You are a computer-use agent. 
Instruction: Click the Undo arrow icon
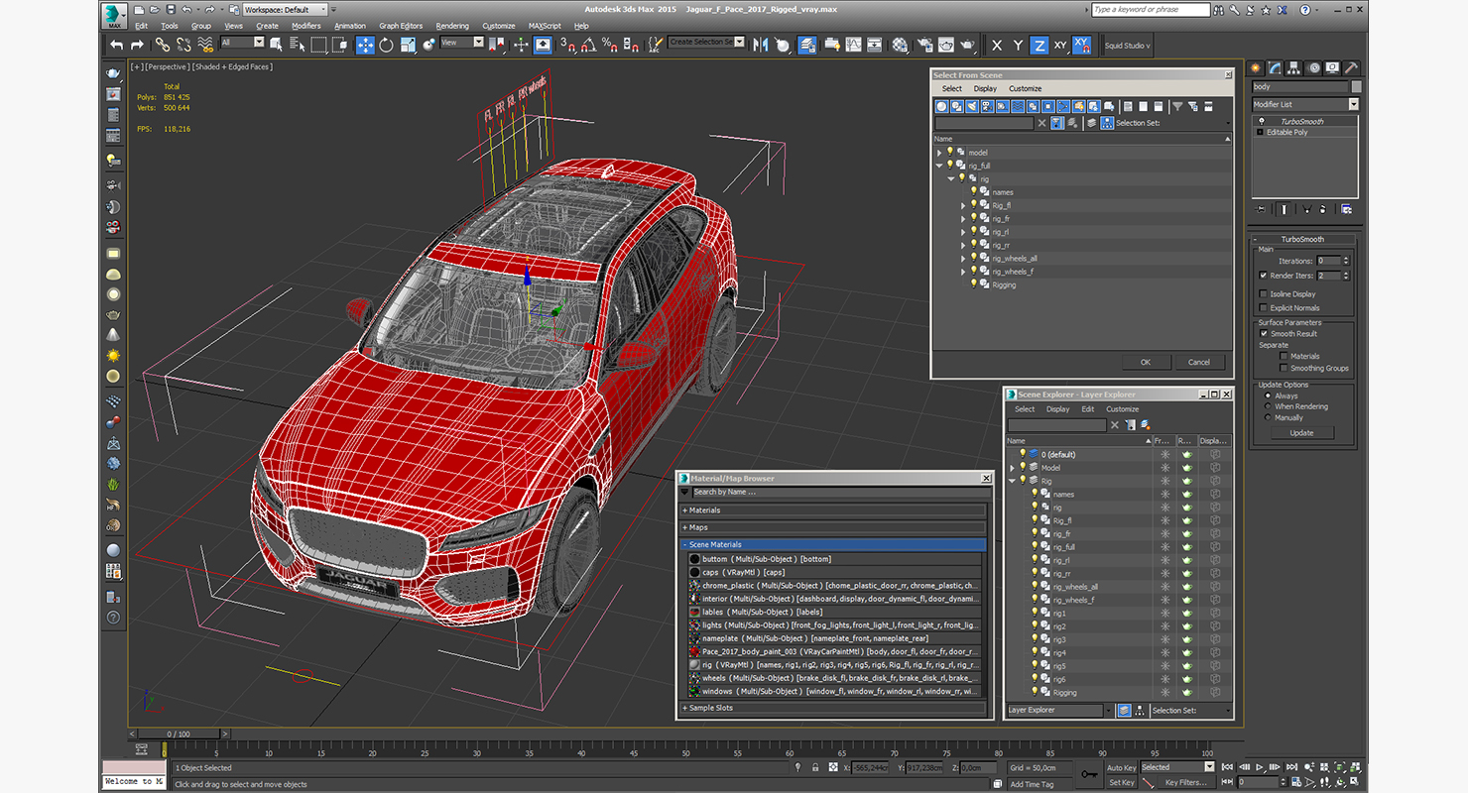[x=117, y=45]
